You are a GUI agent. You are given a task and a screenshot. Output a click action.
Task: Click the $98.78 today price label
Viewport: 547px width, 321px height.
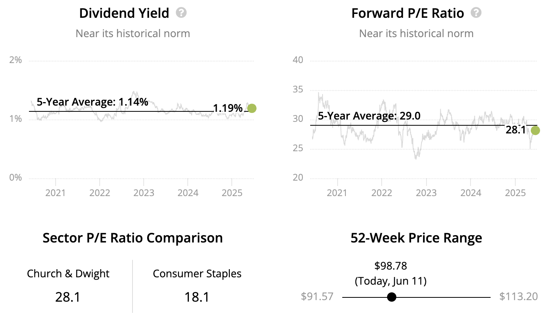[391, 266]
